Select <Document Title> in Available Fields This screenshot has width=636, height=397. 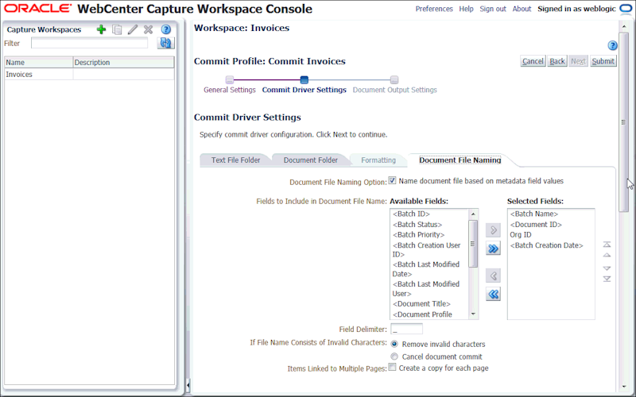click(x=422, y=304)
